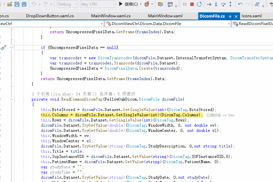
Task: Save the current file with the single floppy disk icon
Action: click(x=17, y=4)
